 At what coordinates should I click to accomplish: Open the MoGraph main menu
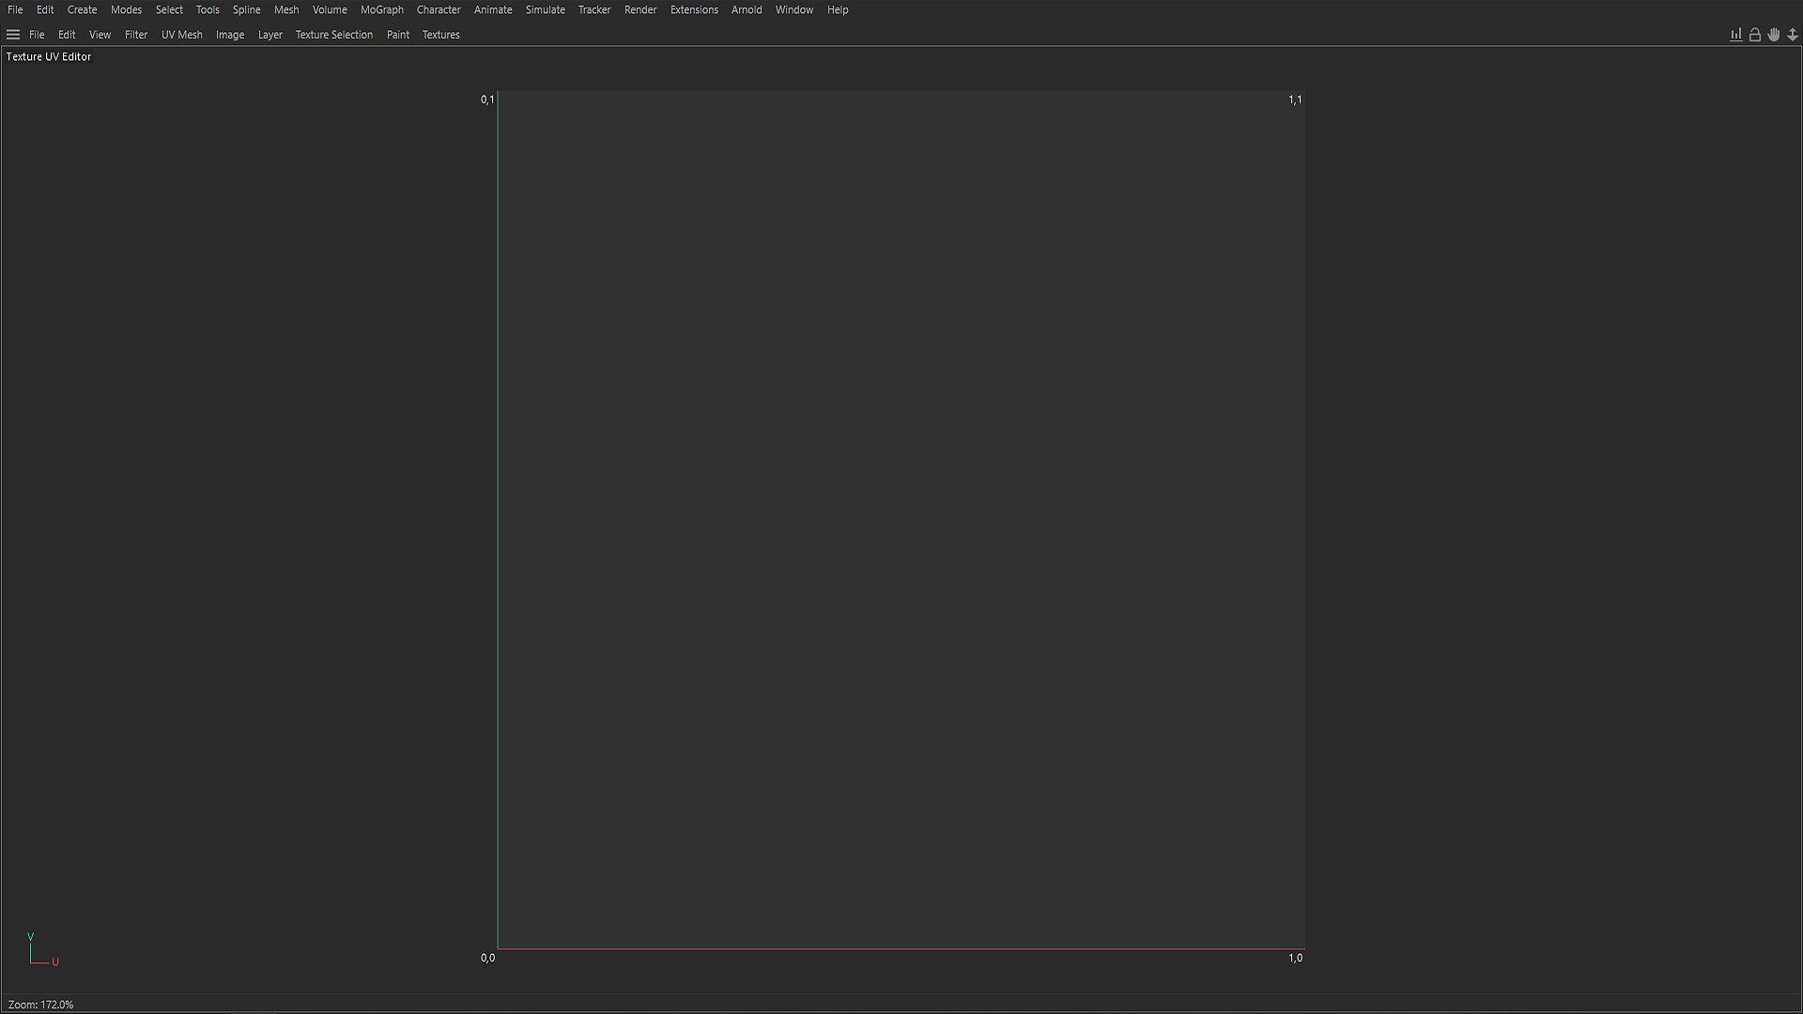click(381, 9)
